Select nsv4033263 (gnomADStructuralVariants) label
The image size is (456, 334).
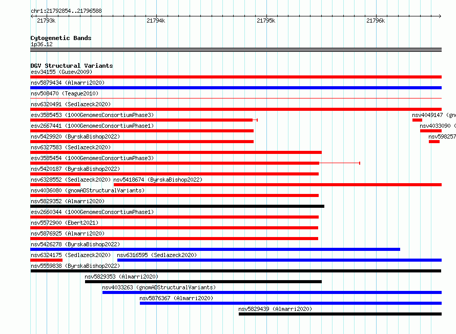[159, 287]
